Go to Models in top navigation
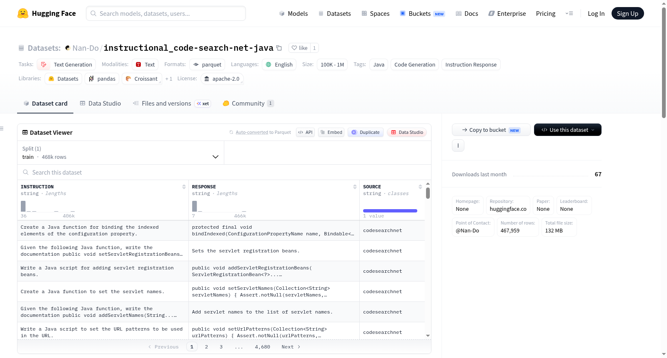 (x=293, y=13)
